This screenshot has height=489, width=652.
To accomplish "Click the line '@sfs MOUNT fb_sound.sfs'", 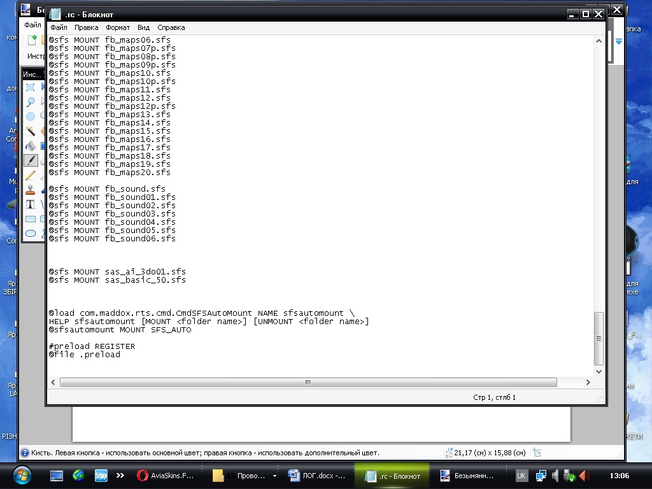I will coord(107,188).
